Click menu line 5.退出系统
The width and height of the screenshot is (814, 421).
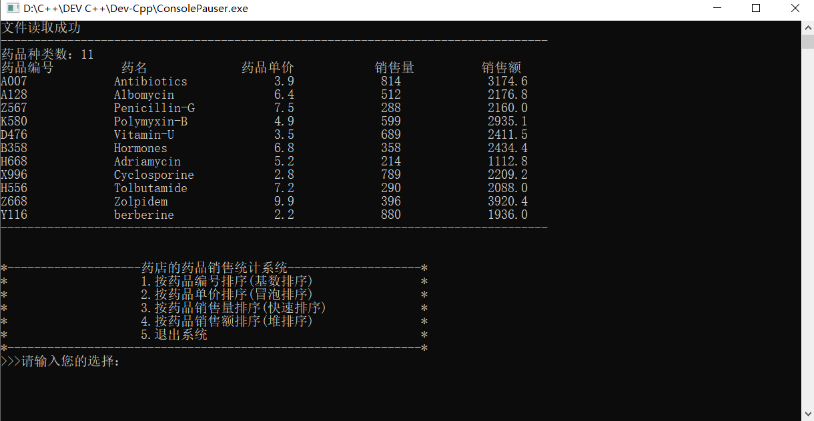[174, 335]
